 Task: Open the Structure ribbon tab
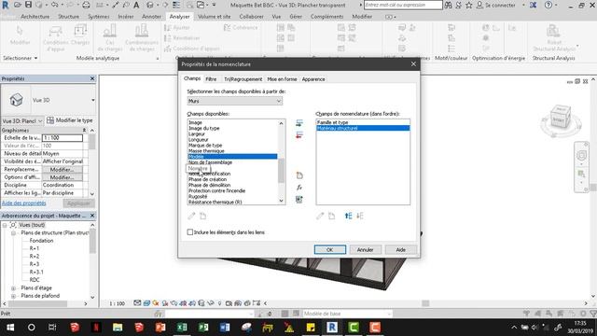point(68,17)
